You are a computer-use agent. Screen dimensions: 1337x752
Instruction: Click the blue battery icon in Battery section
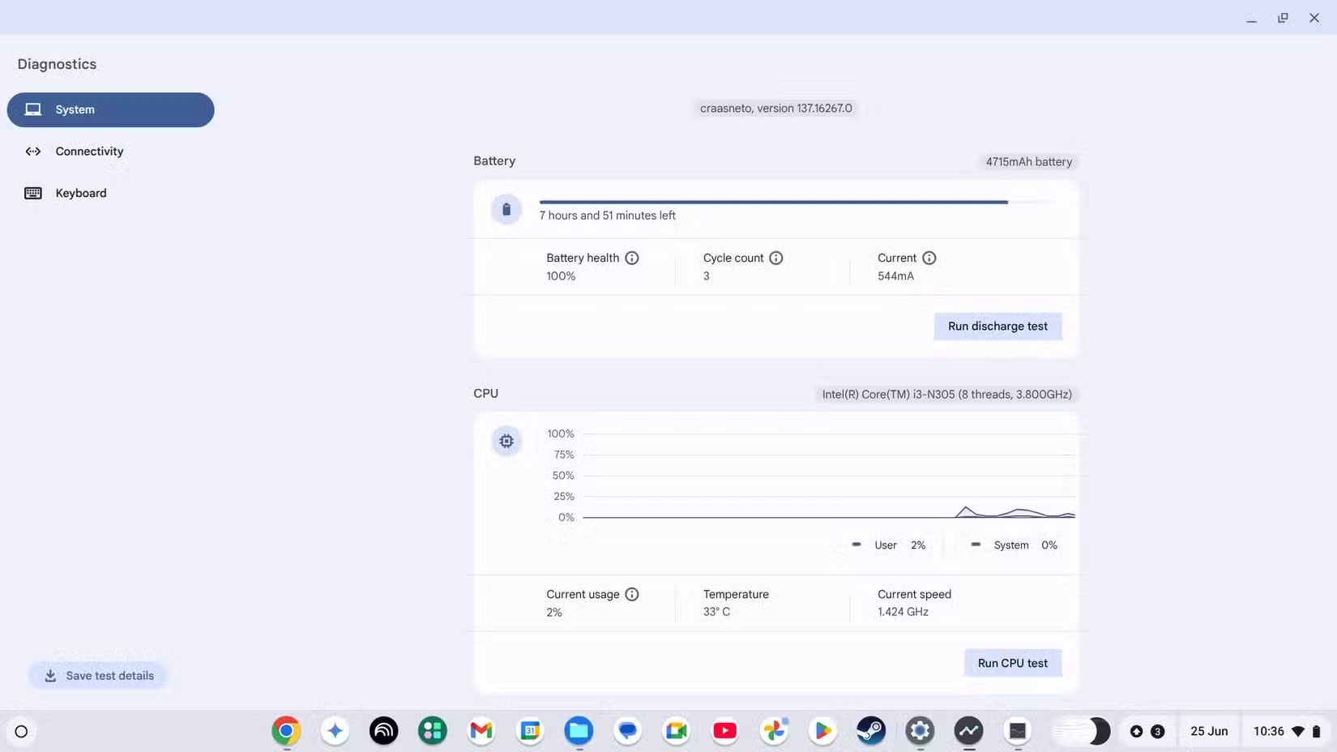[x=506, y=209]
